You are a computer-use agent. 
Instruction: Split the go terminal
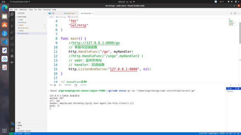click(x=236, y=89)
